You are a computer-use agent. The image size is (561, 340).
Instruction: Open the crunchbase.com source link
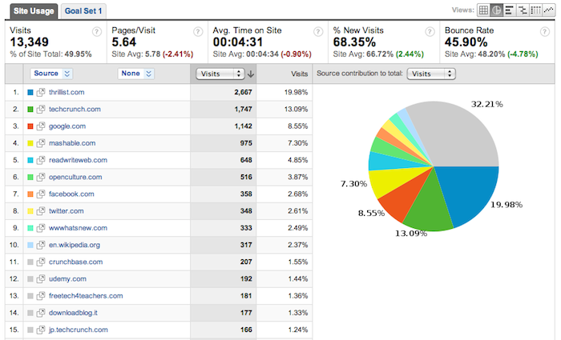pos(76,262)
